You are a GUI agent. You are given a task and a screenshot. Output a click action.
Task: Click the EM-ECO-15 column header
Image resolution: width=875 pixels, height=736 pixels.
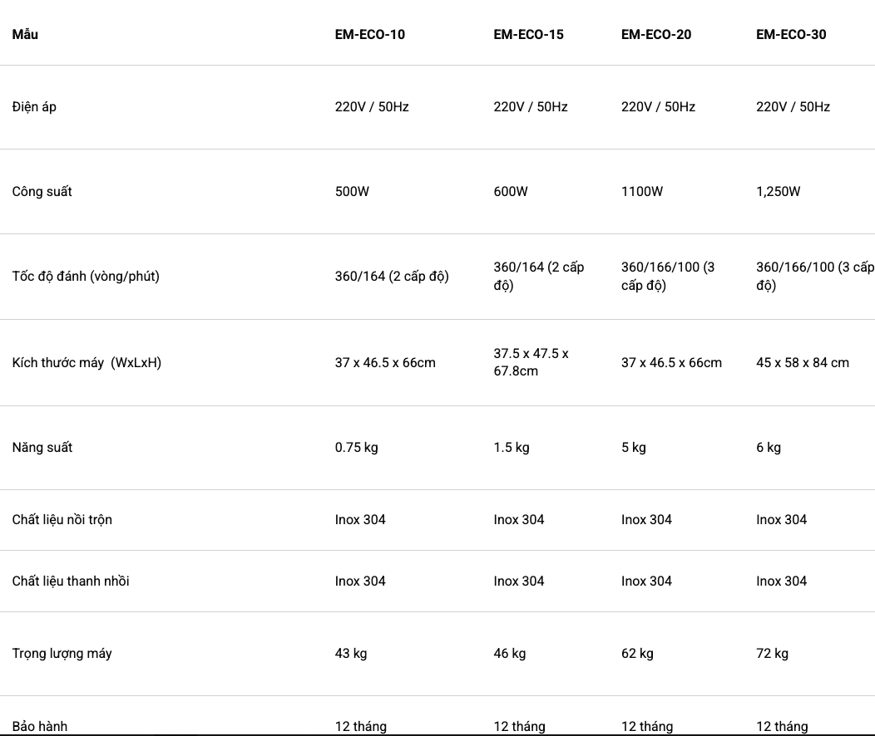(x=528, y=35)
